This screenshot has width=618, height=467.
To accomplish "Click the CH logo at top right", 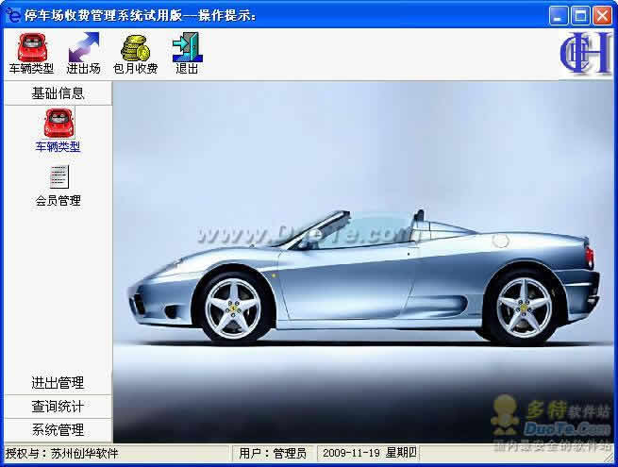I will 586,53.
